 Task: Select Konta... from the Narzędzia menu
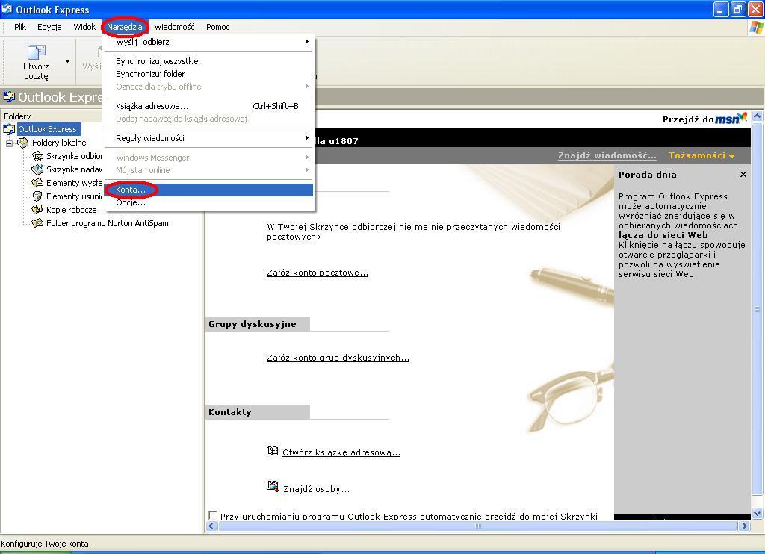131,190
